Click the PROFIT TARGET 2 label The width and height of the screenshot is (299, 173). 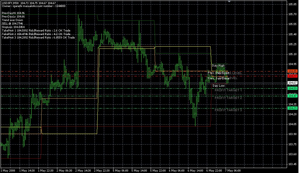click(x=228, y=98)
